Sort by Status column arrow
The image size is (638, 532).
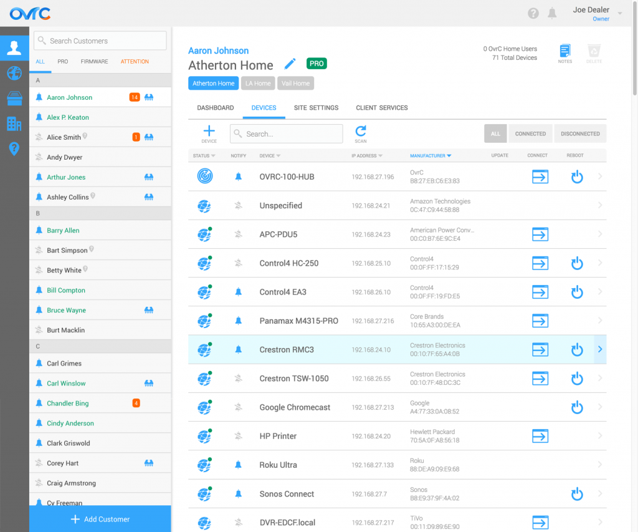click(213, 155)
